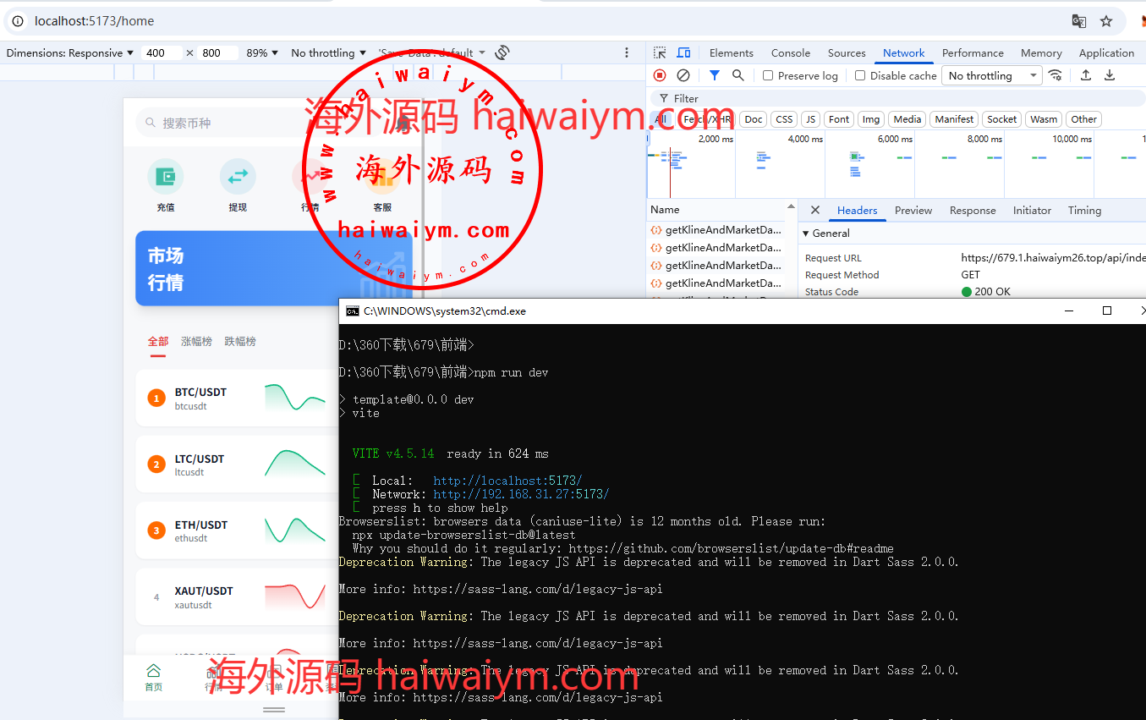Image resolution: width=1146 pixels, height=720 pixels.
Task: Collapse the General headers section
Action: tap(806, 234)
